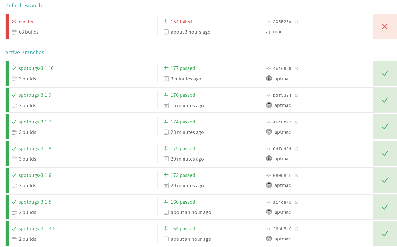
Task: Click external link icon next to bdf5324
Action: (297, 95)
